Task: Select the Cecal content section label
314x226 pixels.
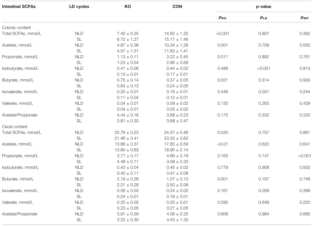Action: click(15, 127)
